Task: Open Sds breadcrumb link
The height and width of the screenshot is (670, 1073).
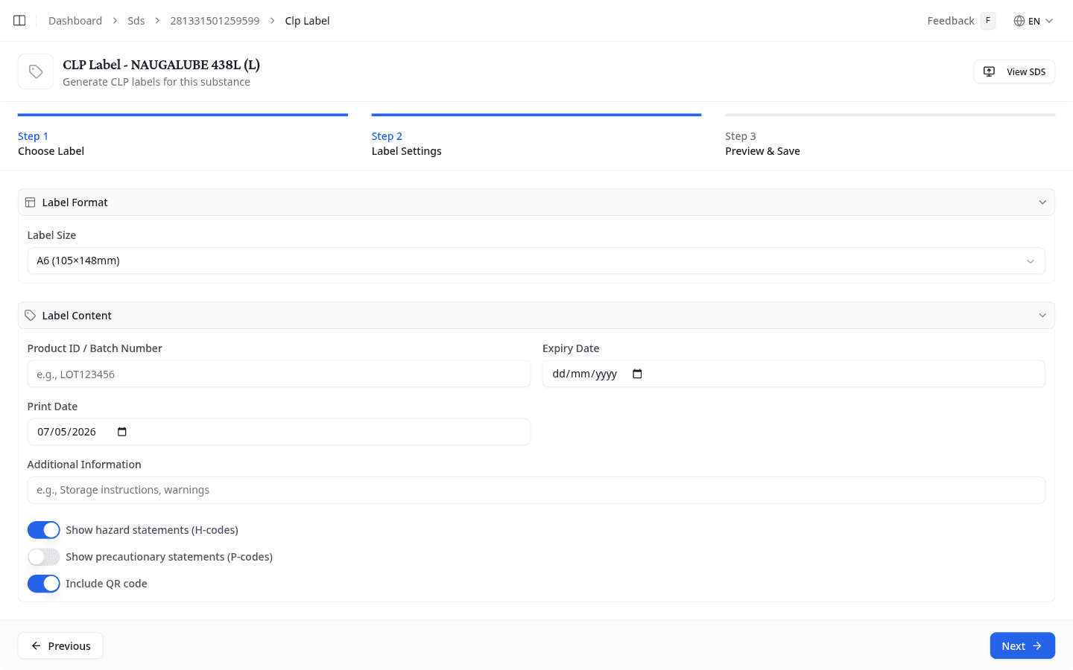Action: [x=136, y=21]
